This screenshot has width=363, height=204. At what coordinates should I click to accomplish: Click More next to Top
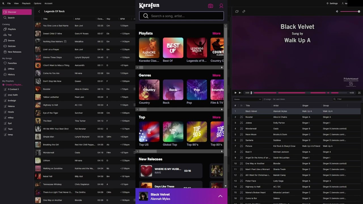click(x=216, y=117)
